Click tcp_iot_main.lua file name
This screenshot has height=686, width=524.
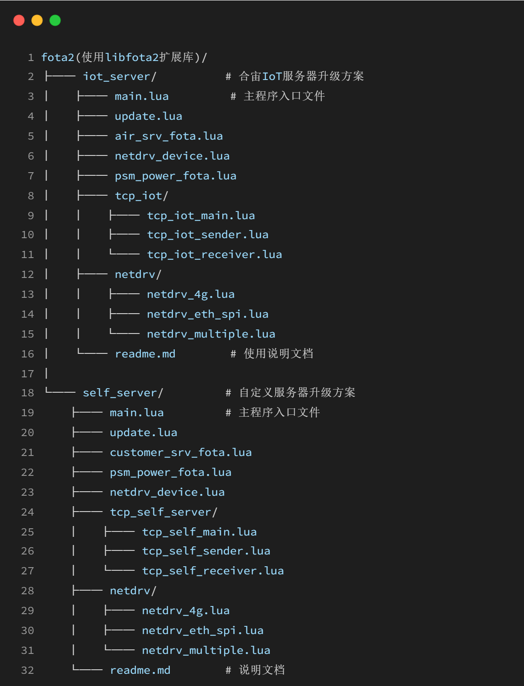click(x=201, y=216)
